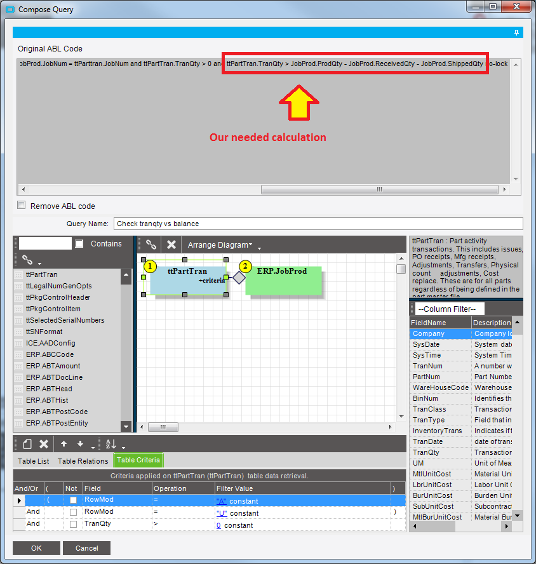Viewport: 536px width, 564px height.
Task: Click the new criteria row icon
Action: pos(27,444)
